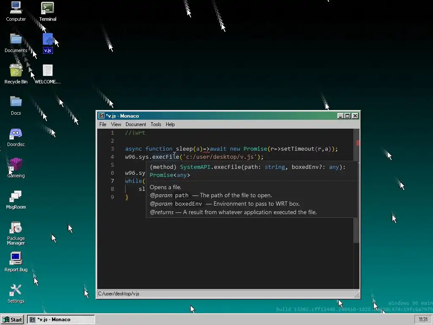Click the status bar path C:/user/desktop/v.js

[x=119, y=294]
